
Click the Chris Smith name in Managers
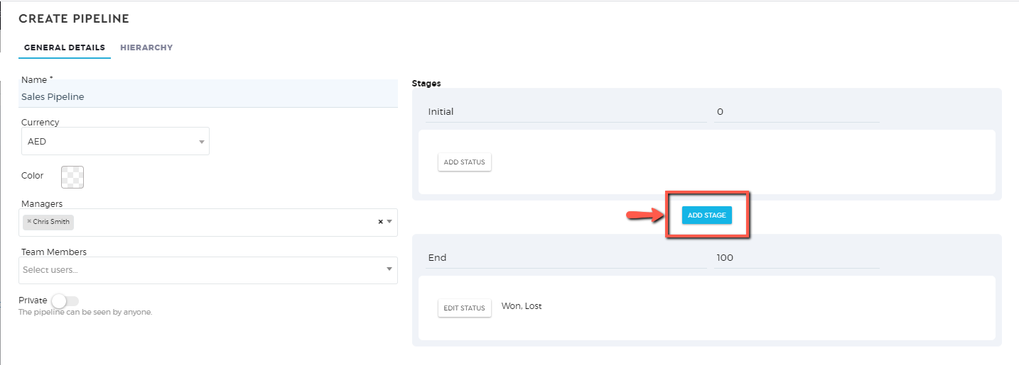point(52,222)
